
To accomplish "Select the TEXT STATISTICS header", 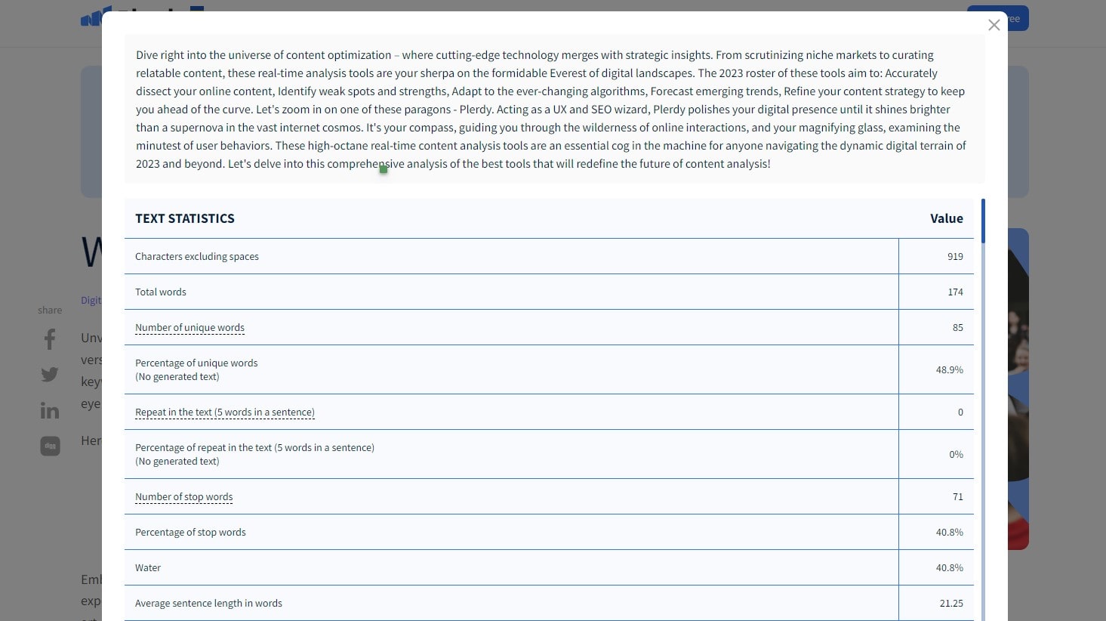I will point(185,218).
